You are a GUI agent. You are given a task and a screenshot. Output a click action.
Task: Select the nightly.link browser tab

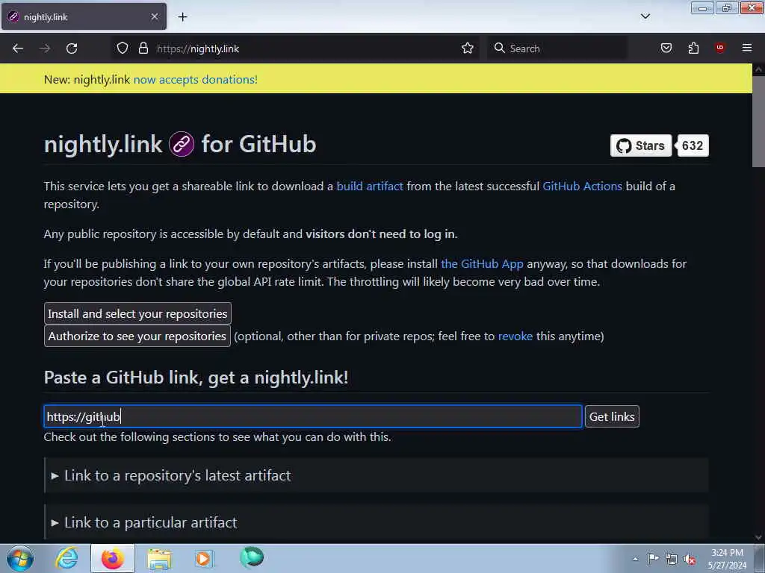tap(84, 16)
